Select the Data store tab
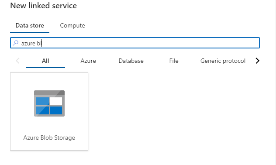Image resolution: width=276 pixels, height=165 pixels. [30, 25]
